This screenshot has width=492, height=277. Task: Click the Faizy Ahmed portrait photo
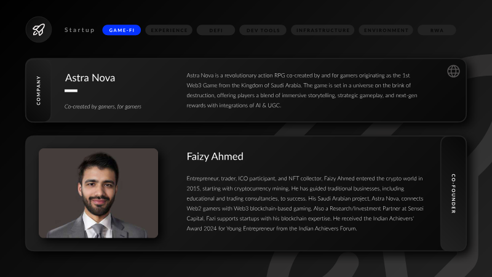click(x=98, y=193)
